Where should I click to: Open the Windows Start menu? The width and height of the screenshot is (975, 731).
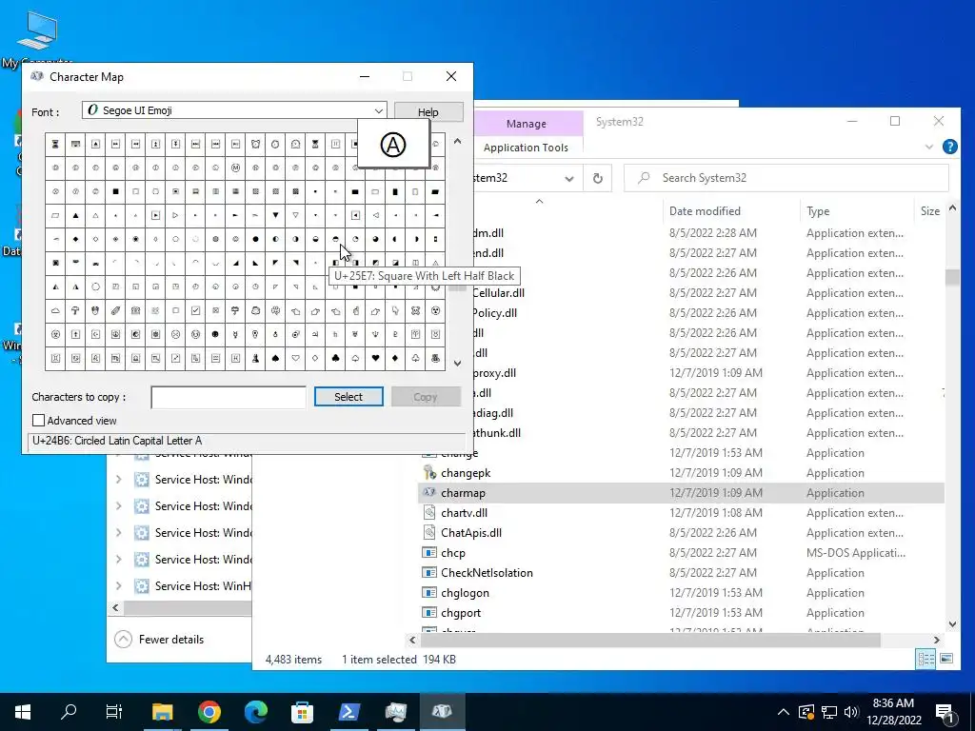pyautogui.click(x=23, y=712)
